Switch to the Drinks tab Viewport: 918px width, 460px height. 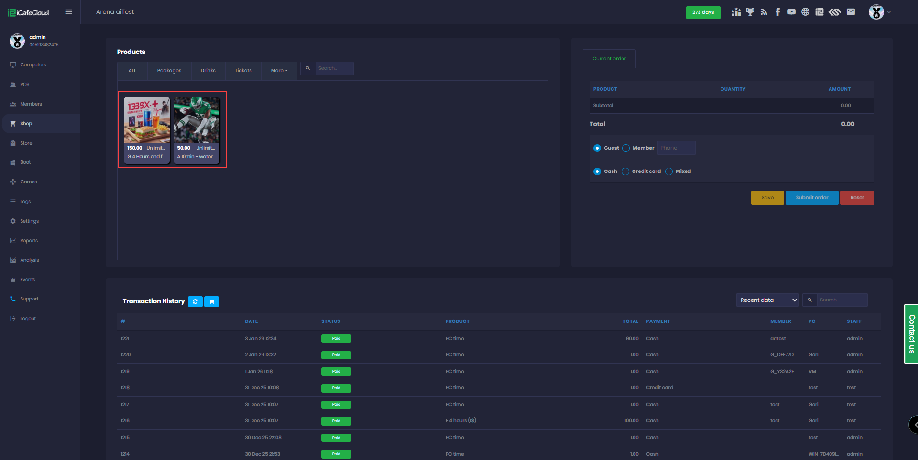pos(208,71)
